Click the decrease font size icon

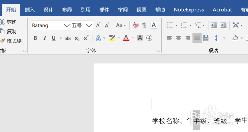point(107,25)
